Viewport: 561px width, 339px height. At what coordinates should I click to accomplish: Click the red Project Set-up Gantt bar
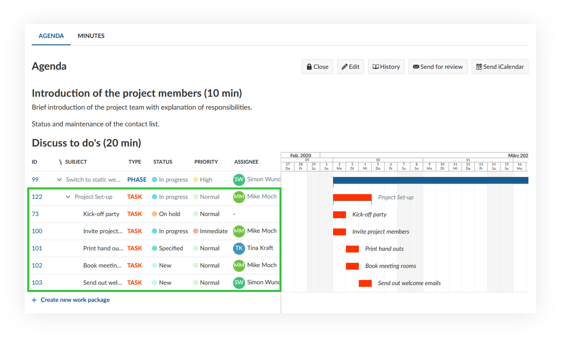(352, 198)
